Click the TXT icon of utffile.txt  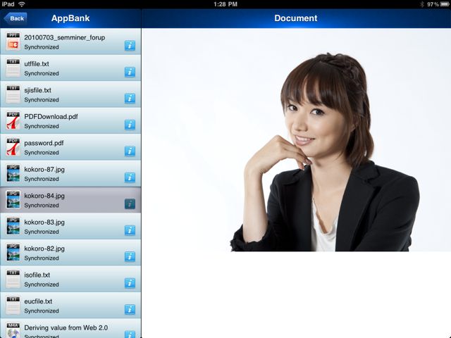point(13,68)
